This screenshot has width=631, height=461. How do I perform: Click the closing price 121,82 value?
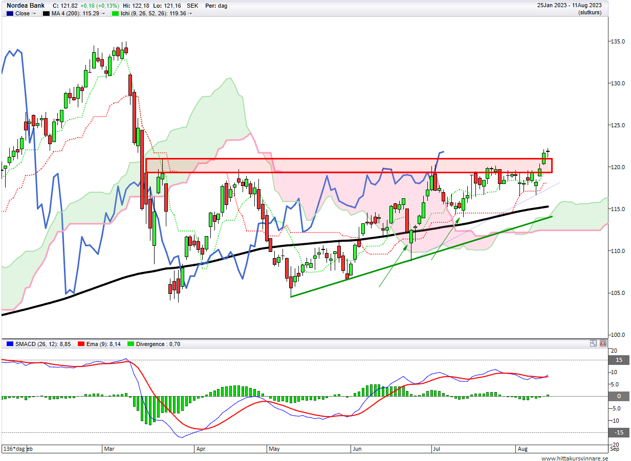click(68, 6)
